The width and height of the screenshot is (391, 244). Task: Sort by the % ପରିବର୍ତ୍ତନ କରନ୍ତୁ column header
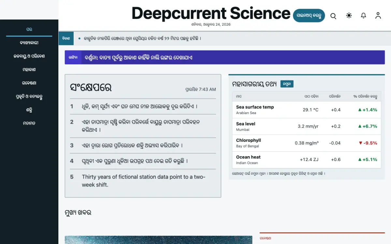tap(365, 96)
